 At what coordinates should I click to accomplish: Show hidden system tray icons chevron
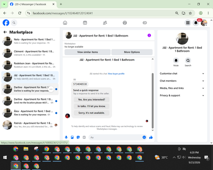coord(174,157)
